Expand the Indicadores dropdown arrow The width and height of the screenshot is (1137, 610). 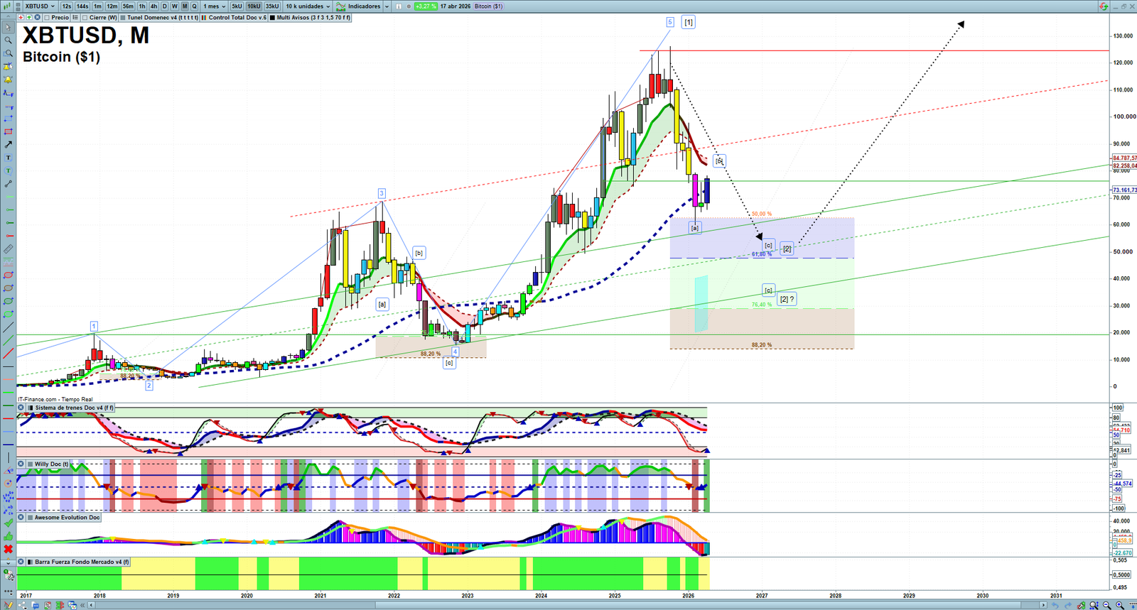(387, 6)
